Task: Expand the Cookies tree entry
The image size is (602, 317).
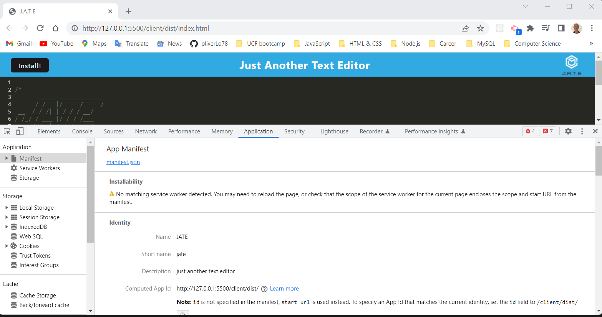Action: (x=7, y=246)
